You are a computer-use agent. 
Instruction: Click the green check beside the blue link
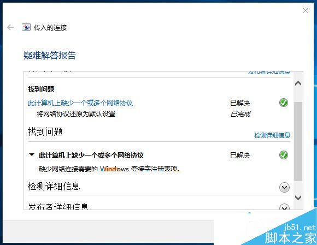[x=284, y=103]
